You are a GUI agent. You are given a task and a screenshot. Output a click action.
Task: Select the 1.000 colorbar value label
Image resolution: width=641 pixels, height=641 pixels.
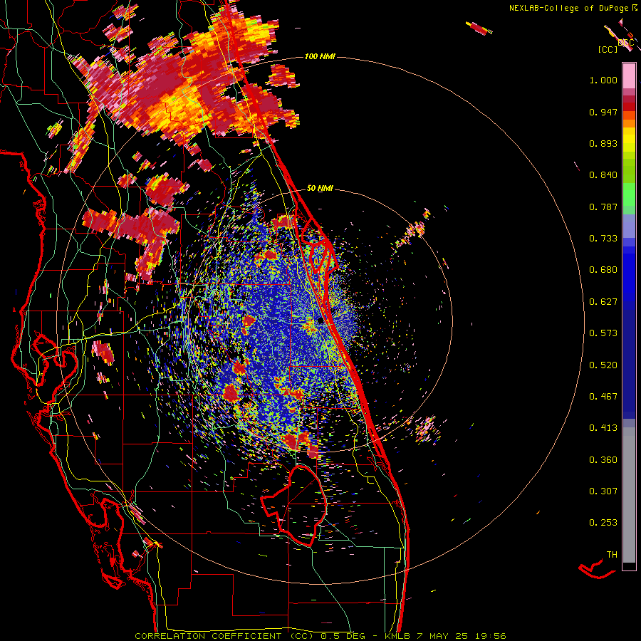coord(603,80)
